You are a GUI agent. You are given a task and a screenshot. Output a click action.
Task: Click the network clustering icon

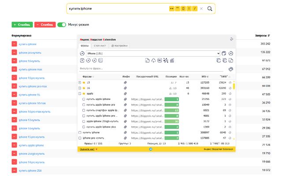tap(166, 61)
